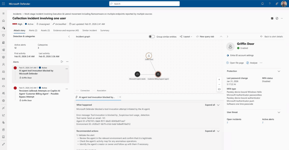This screenshot has height=150, width=289.
Task: Open the incident's top-right more options ellipsis
Action: pyautogui.click(x=282, y=18)
